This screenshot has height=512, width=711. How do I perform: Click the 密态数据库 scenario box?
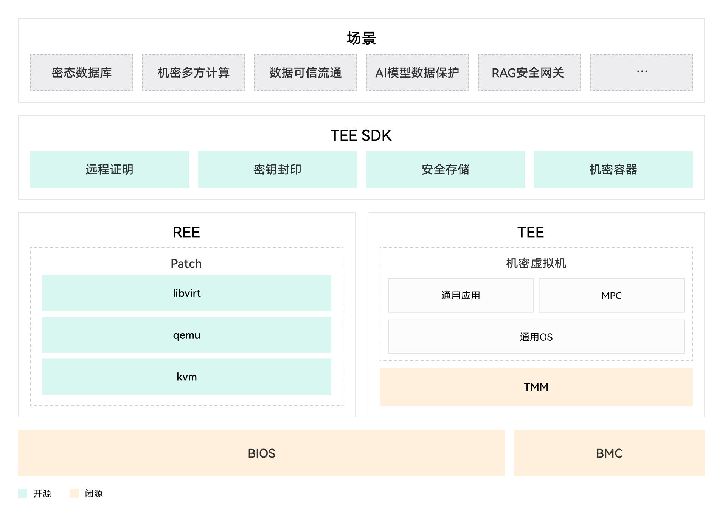pos(82,73)
